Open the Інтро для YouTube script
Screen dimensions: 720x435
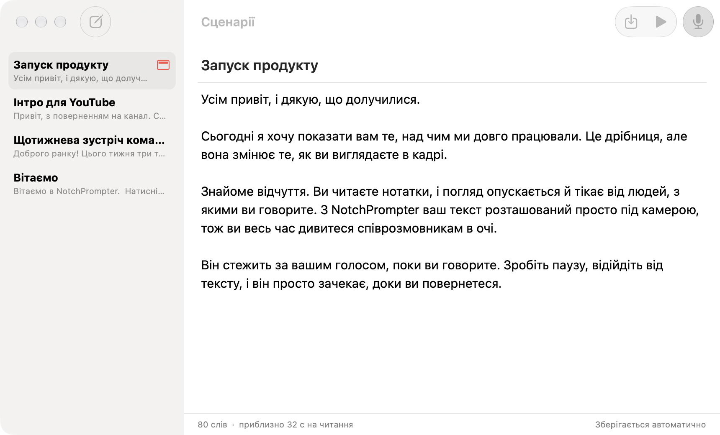92,108
